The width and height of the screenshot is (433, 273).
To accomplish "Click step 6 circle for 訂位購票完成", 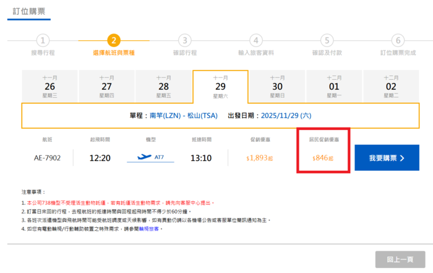I will tap(398, 41).
